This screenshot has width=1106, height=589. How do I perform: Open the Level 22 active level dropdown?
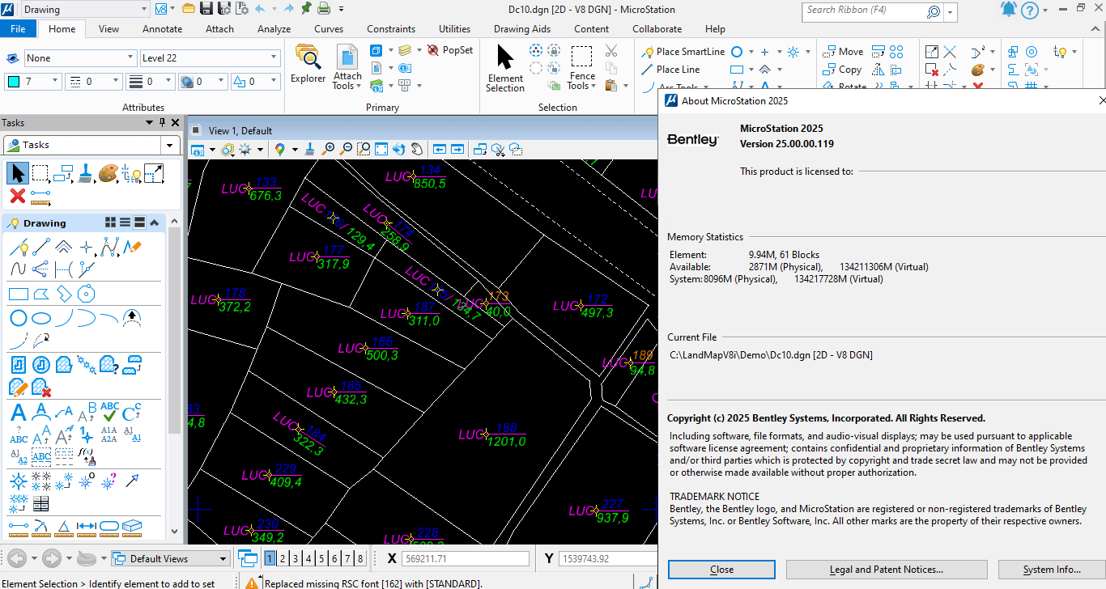[274, 58]
